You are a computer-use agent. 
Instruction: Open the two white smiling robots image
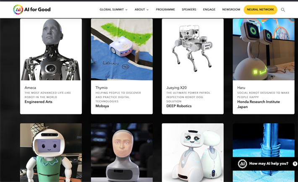point(193,153)
